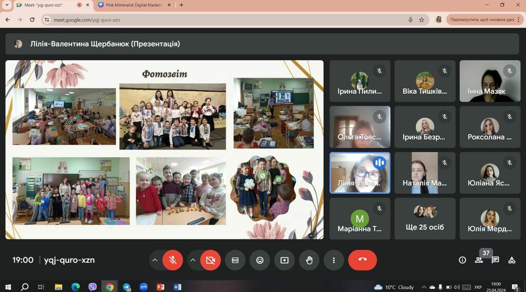Show the participants list of 37
This screenshot has width=526, height=292.
479,260
